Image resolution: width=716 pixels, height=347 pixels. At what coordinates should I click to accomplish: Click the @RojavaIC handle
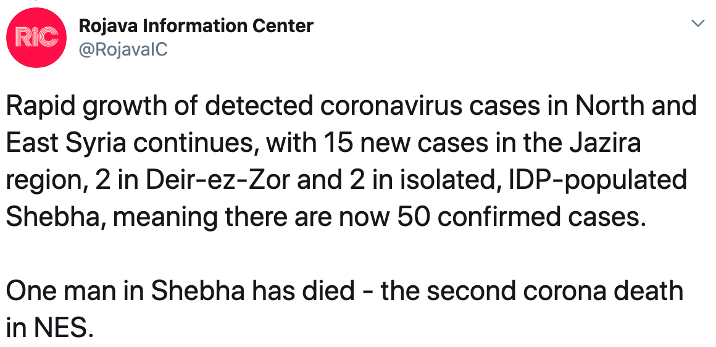tap(123, 49)
